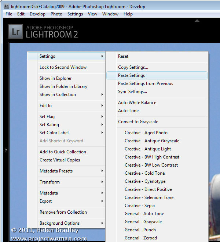Apply Creative - Sepia preset
The height and width of the screenshot is (242, 220).
click(x=157, y=206)
